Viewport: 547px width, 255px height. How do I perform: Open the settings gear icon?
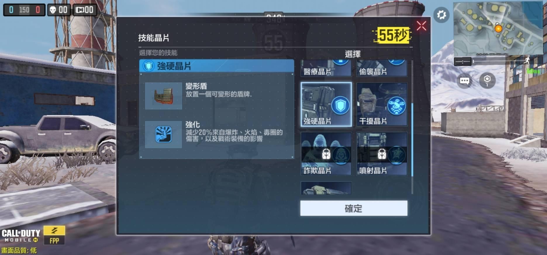pos(441,15)
